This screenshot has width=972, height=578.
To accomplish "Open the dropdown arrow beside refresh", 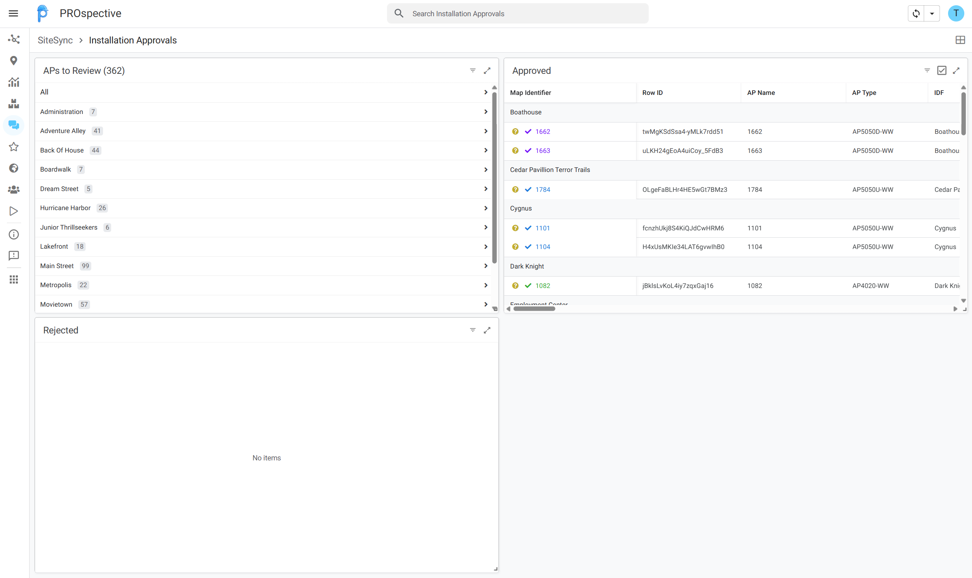I will (x=932, y=13).
